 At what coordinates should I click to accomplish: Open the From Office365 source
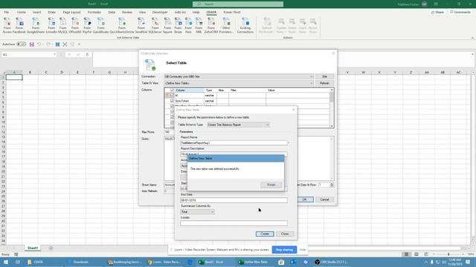(x=75, y=25)
